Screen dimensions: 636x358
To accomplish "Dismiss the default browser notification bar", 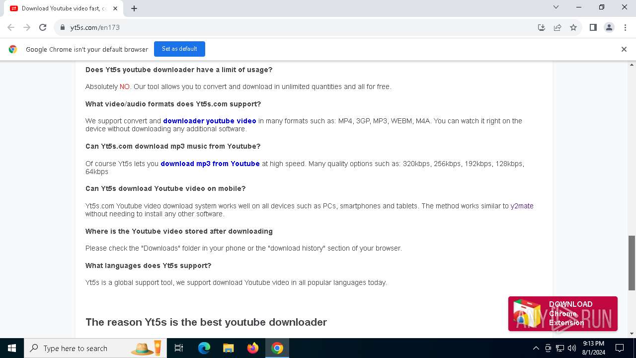I will pos(624,49).
